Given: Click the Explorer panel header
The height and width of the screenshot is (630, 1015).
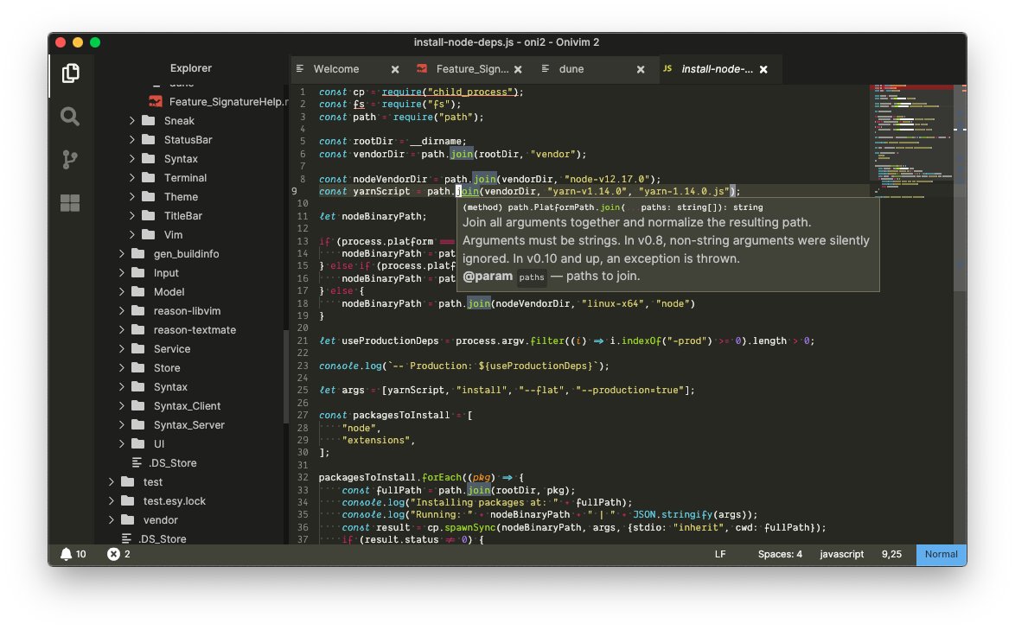Looking at the screenshot, I should click(190, 68).
